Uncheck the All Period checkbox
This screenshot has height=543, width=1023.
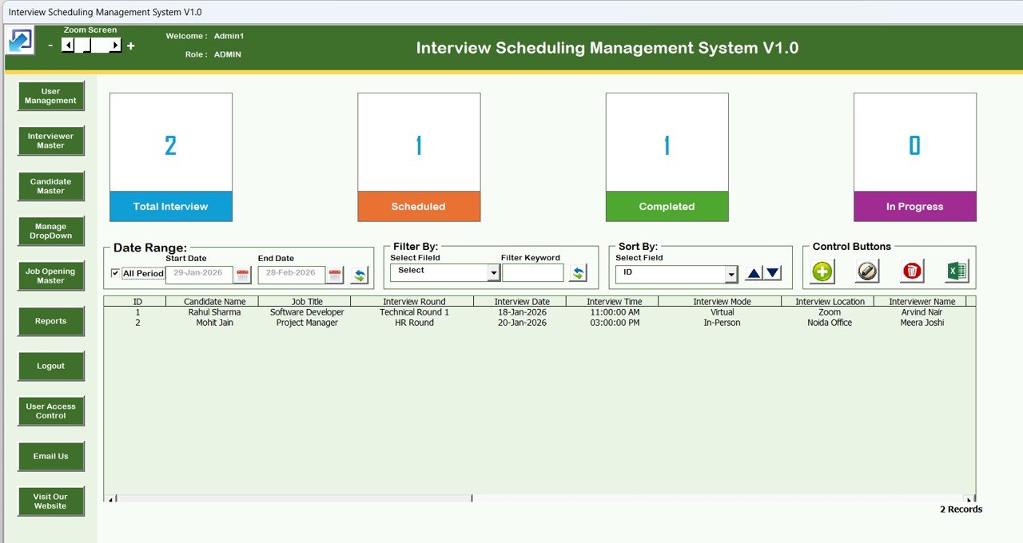click(114, 273)
